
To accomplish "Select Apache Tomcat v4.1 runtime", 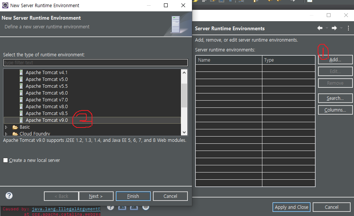I will (x=47, y=73).
